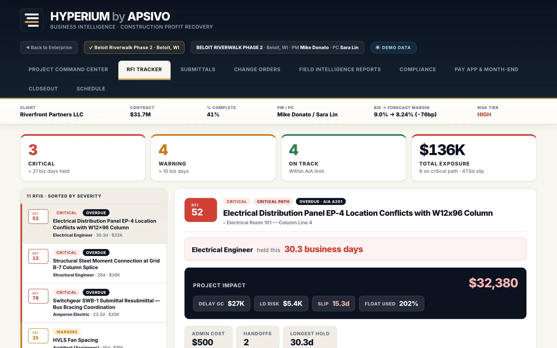Viewport: 557px width, 348px height.
Task: Switch to the Submittals tab
Action: coord(198,69)
